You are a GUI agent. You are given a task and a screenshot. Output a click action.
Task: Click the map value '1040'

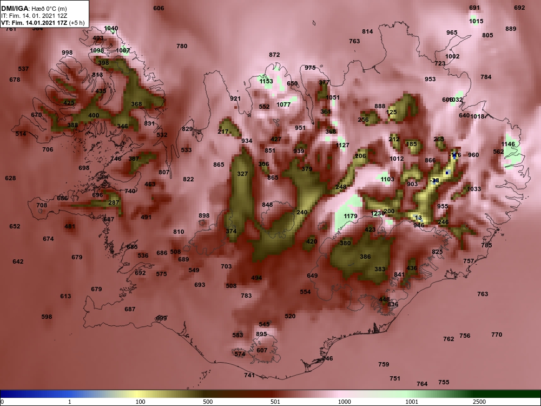[x=111, y=28]
